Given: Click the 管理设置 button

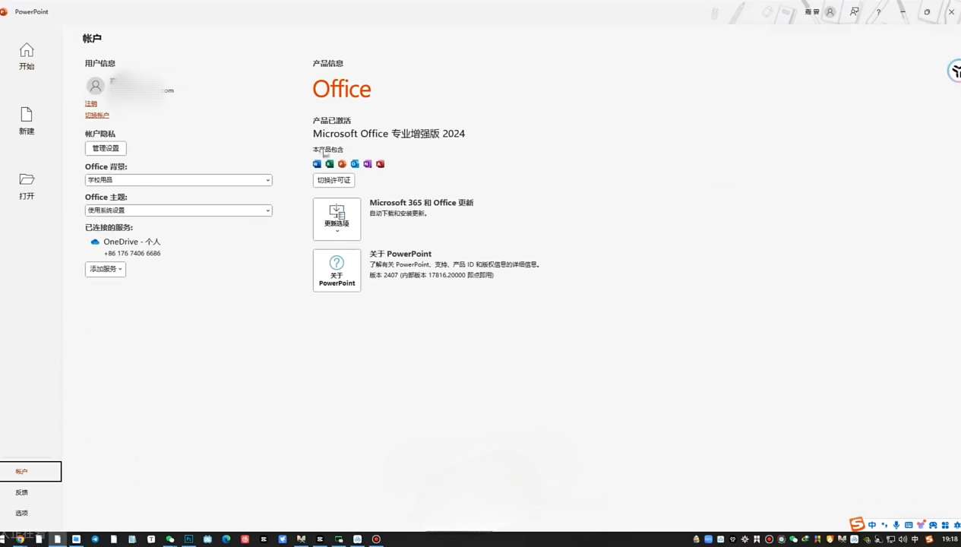Looking at the screenshot, I should coord(106,148).
